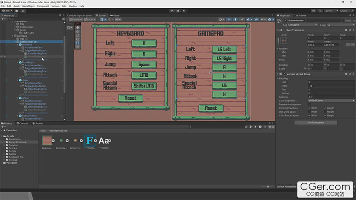Select the ButtonHolder (1) item in Hierarchy
This screenshot has height=200, width=356.
(x=28, y=42)
